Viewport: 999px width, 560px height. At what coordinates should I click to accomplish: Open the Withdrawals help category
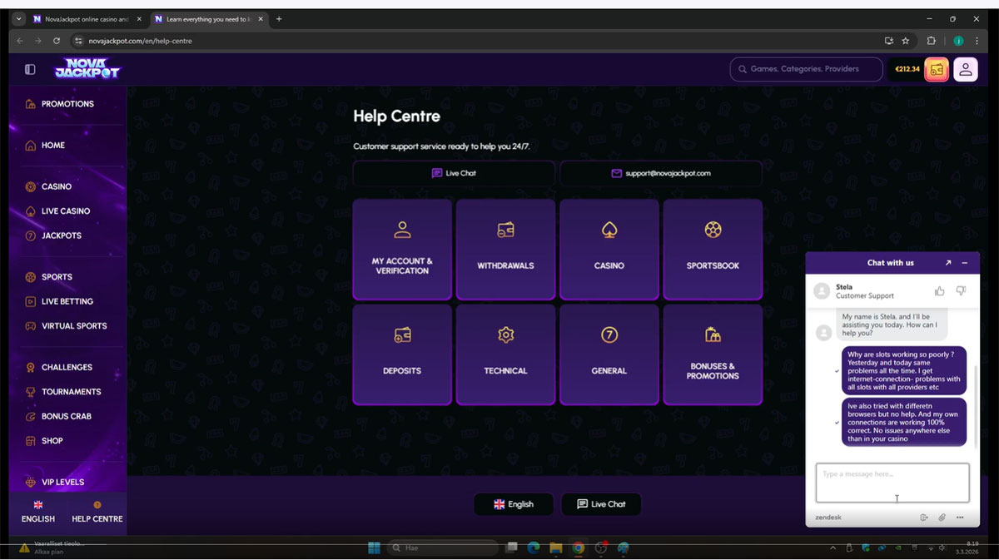point(505,249)
